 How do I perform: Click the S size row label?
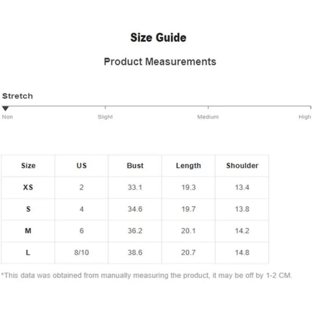click(28, 209)
